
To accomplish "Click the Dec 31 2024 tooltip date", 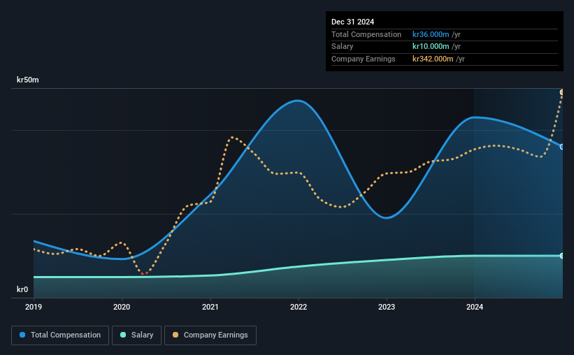I will (x=352, y=22).
